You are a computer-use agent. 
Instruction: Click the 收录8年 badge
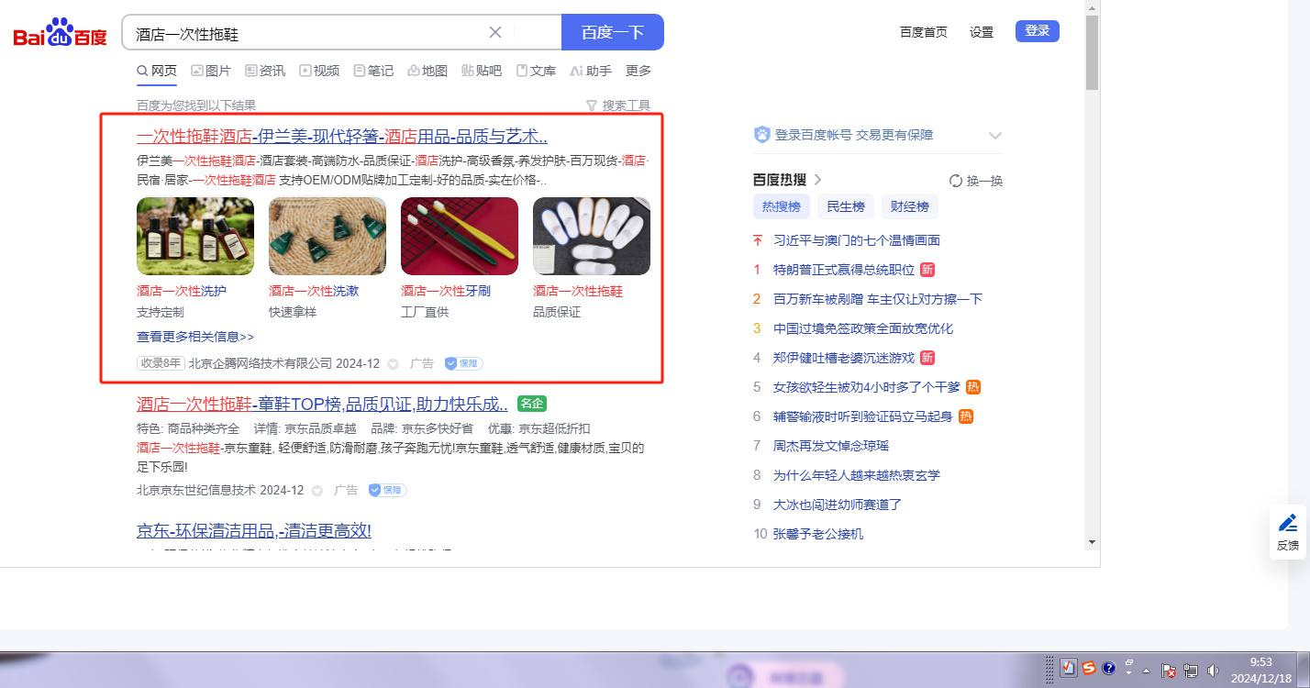161,363
